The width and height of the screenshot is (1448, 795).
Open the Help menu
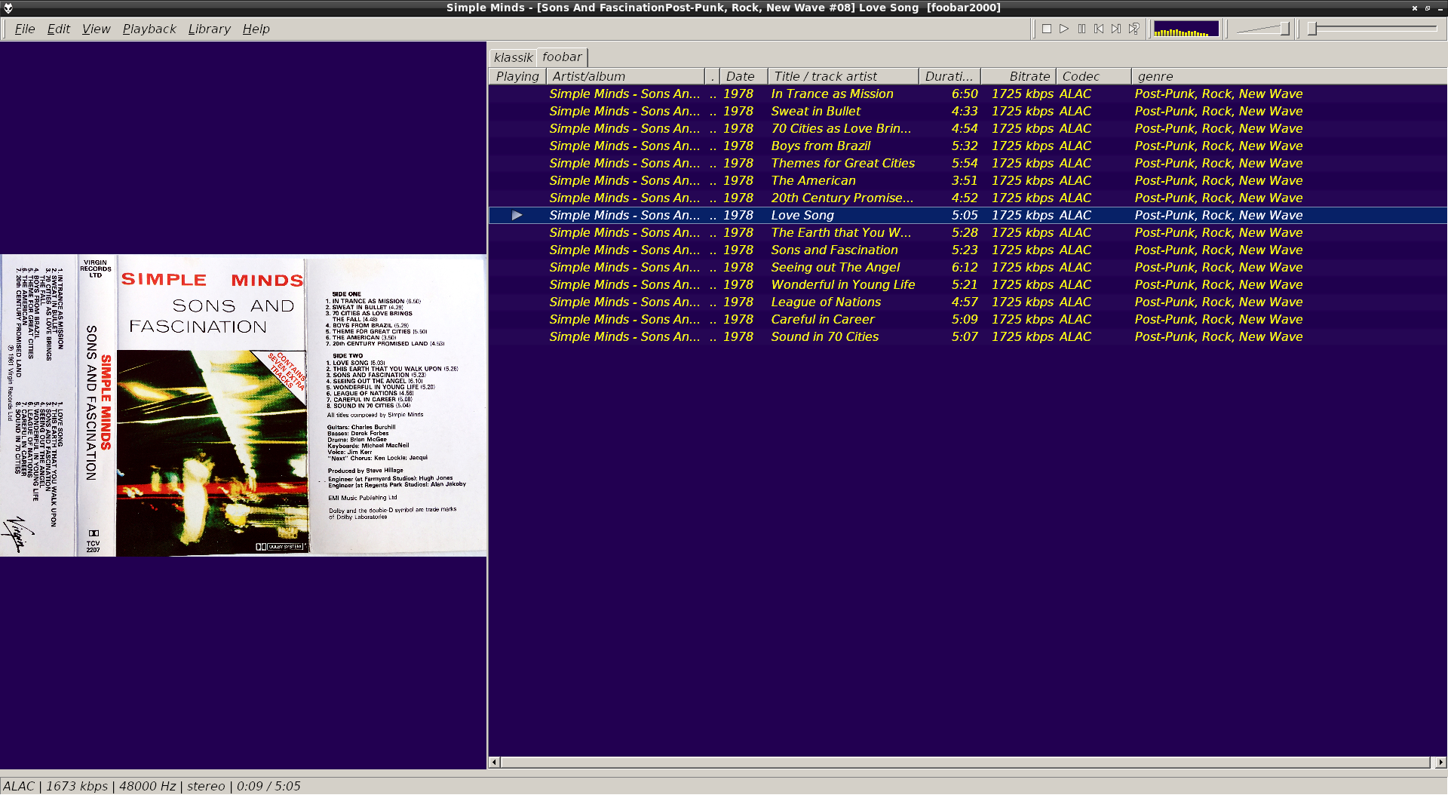pyautogui.click(x=256, y=29)
